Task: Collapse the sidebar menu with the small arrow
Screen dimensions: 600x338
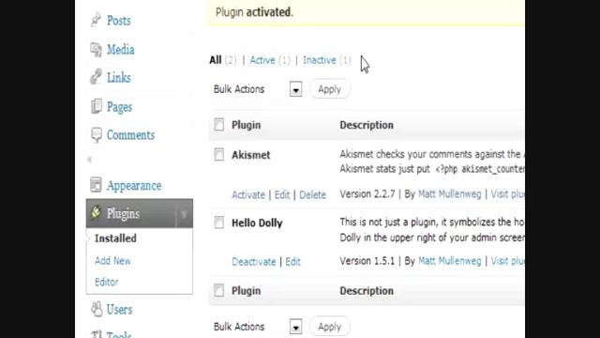Action: click(90, 159)
